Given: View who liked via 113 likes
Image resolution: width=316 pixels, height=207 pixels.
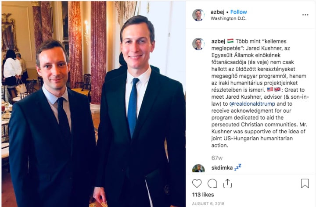Looking at the screenshot, I should click(203, 195).
